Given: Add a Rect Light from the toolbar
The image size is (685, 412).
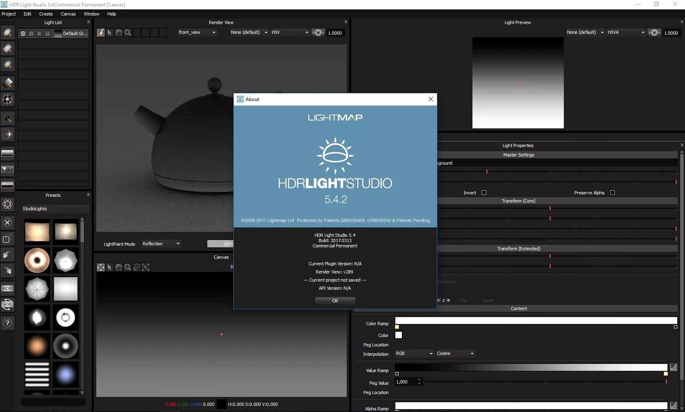Looking at the screenshot, I should tap(7, 49).
